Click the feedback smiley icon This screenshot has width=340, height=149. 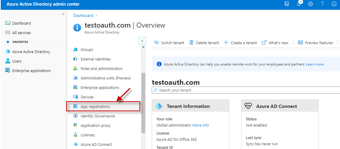click(334, 4)
